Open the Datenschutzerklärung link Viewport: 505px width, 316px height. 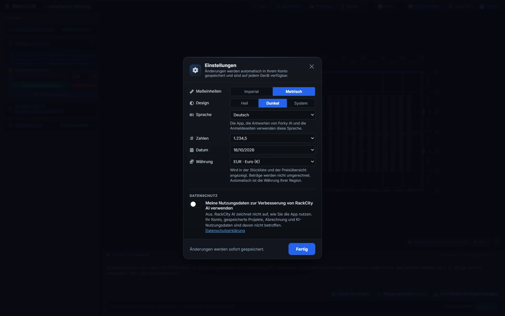225,231
